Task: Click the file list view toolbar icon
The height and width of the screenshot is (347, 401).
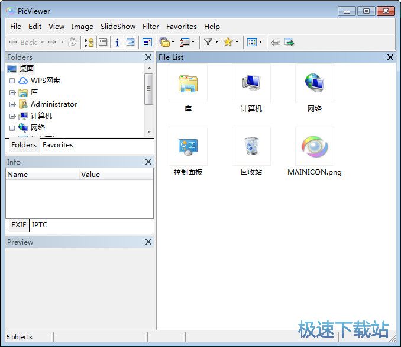Action: (x=103, y=42)
